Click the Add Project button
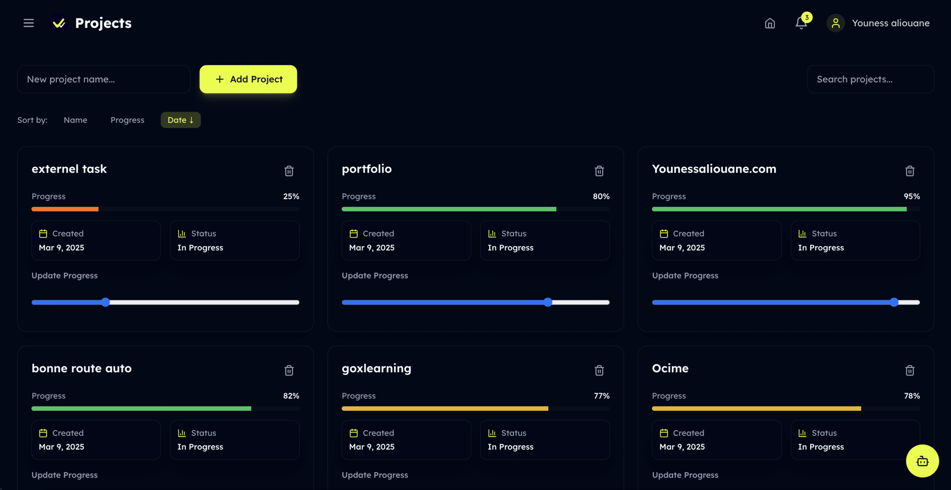 click(248, 79)
